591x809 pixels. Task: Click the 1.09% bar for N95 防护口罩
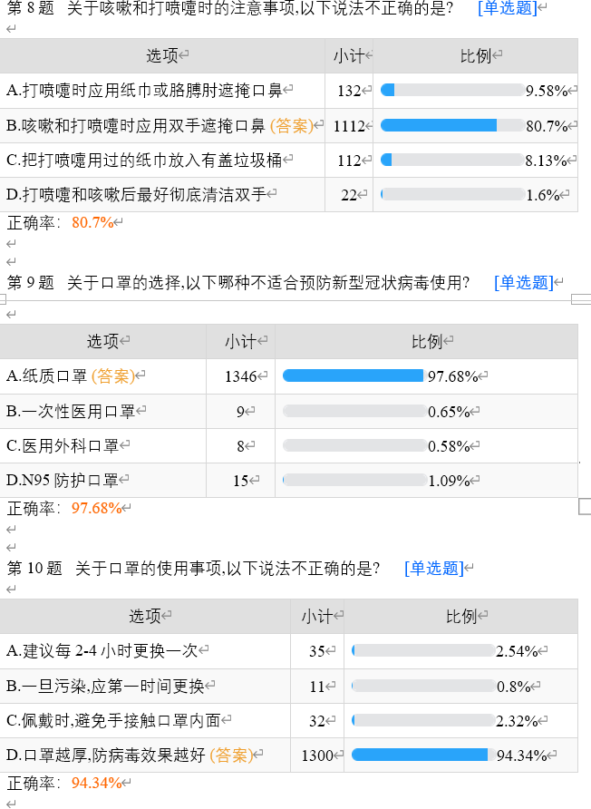[x=354, y=481]
